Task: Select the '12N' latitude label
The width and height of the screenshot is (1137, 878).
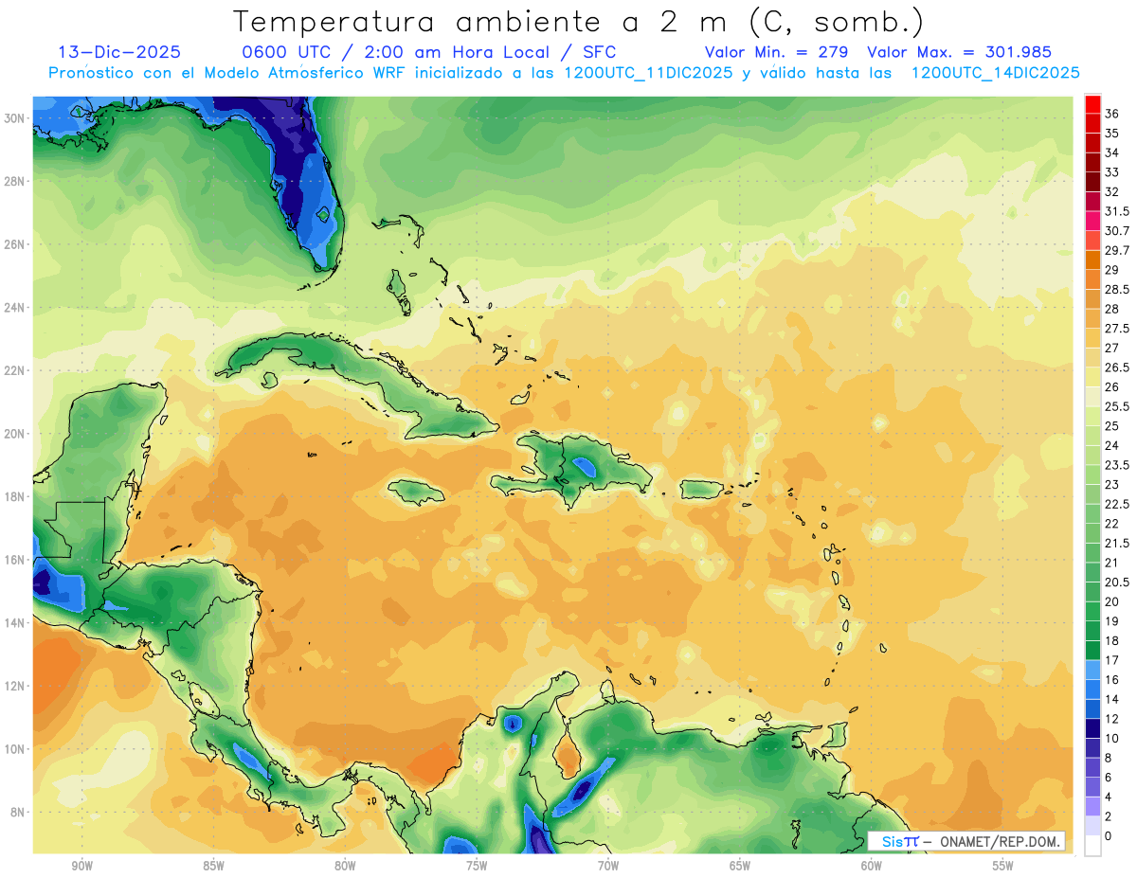Action: 16,686
